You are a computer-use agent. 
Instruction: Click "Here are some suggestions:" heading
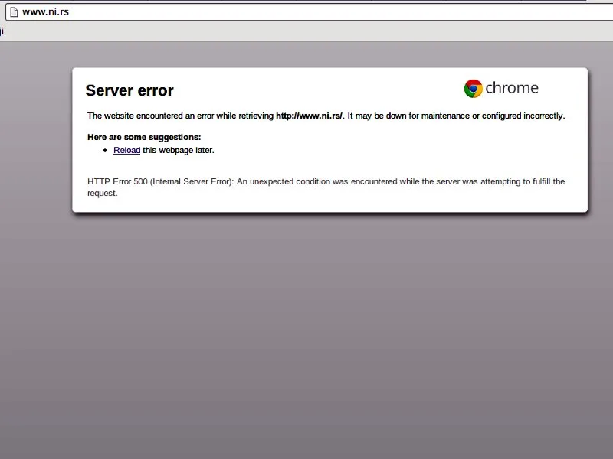(x=144, y=137)
